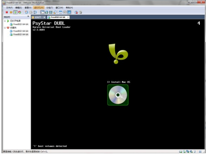Viewport: 206px width, 154px height.
Task: Click the hard disk status bar icon
Action: (180, 152)
